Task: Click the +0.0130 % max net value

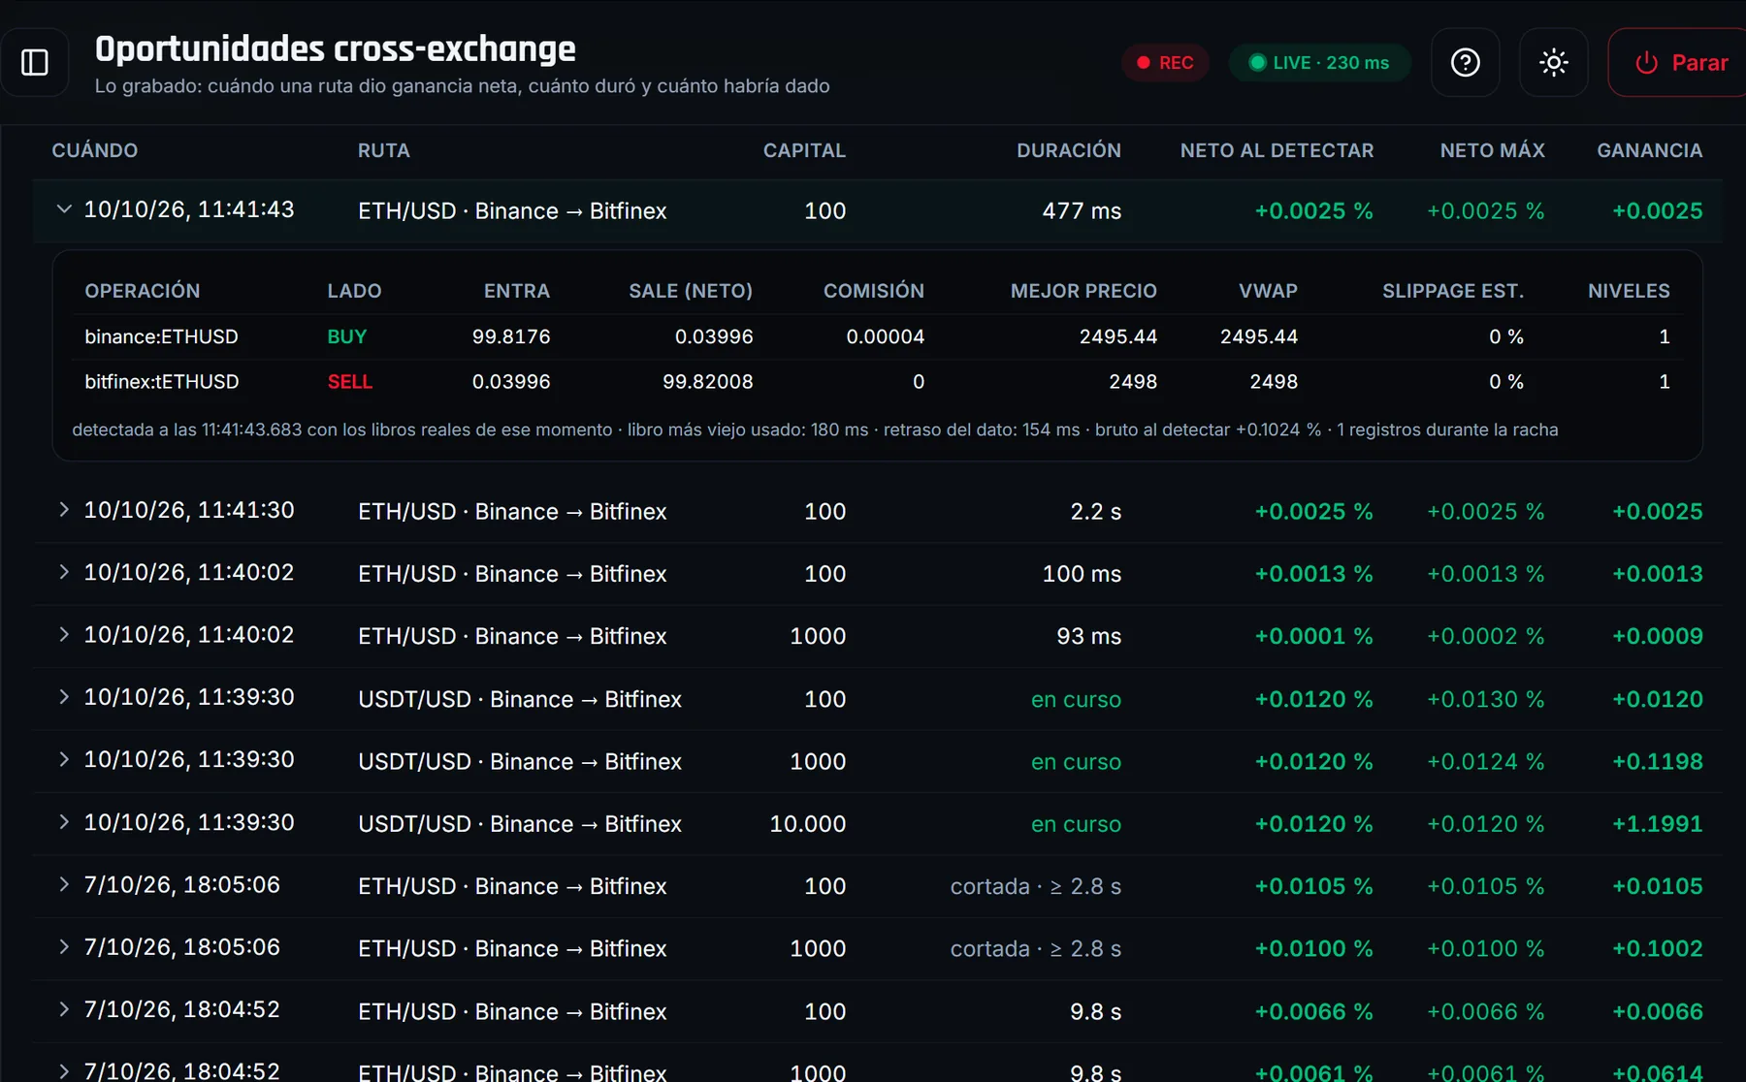Action: click(1485, 699)
